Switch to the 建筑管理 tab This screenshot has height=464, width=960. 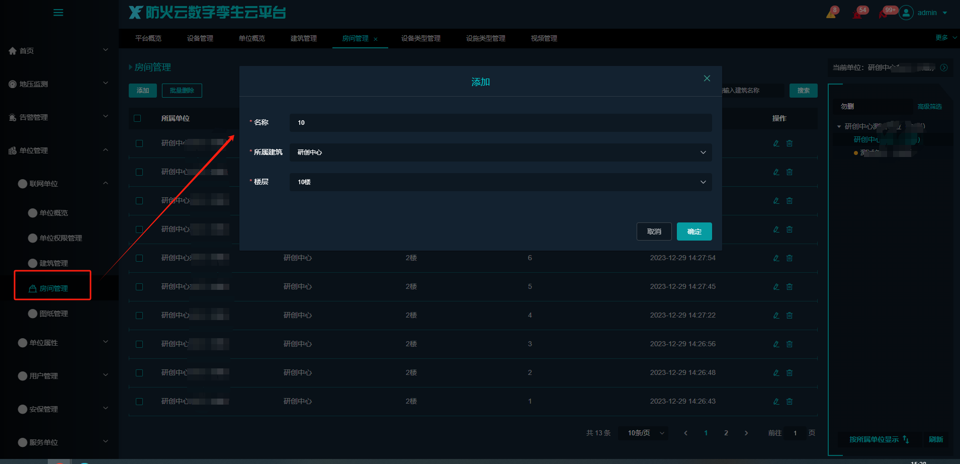(x=304, y=38)
